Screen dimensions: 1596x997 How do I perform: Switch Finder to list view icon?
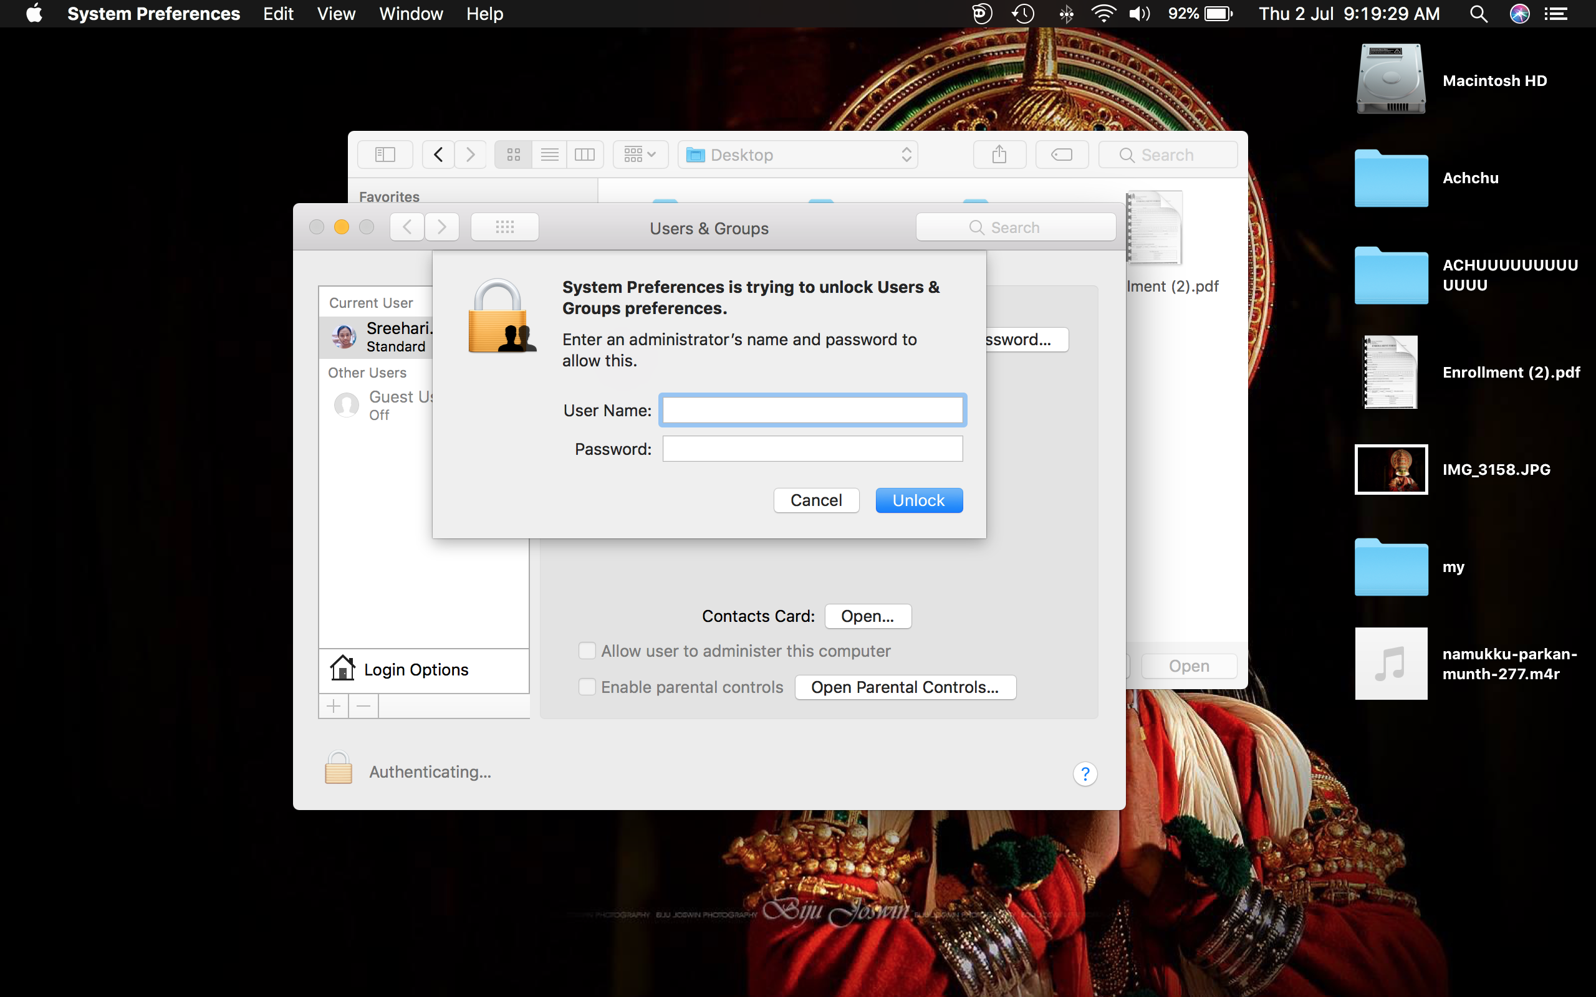click(549, 155)
